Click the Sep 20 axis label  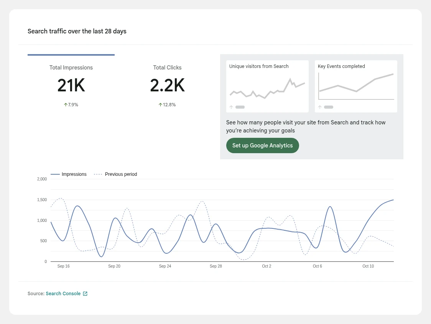click(114, 266)
